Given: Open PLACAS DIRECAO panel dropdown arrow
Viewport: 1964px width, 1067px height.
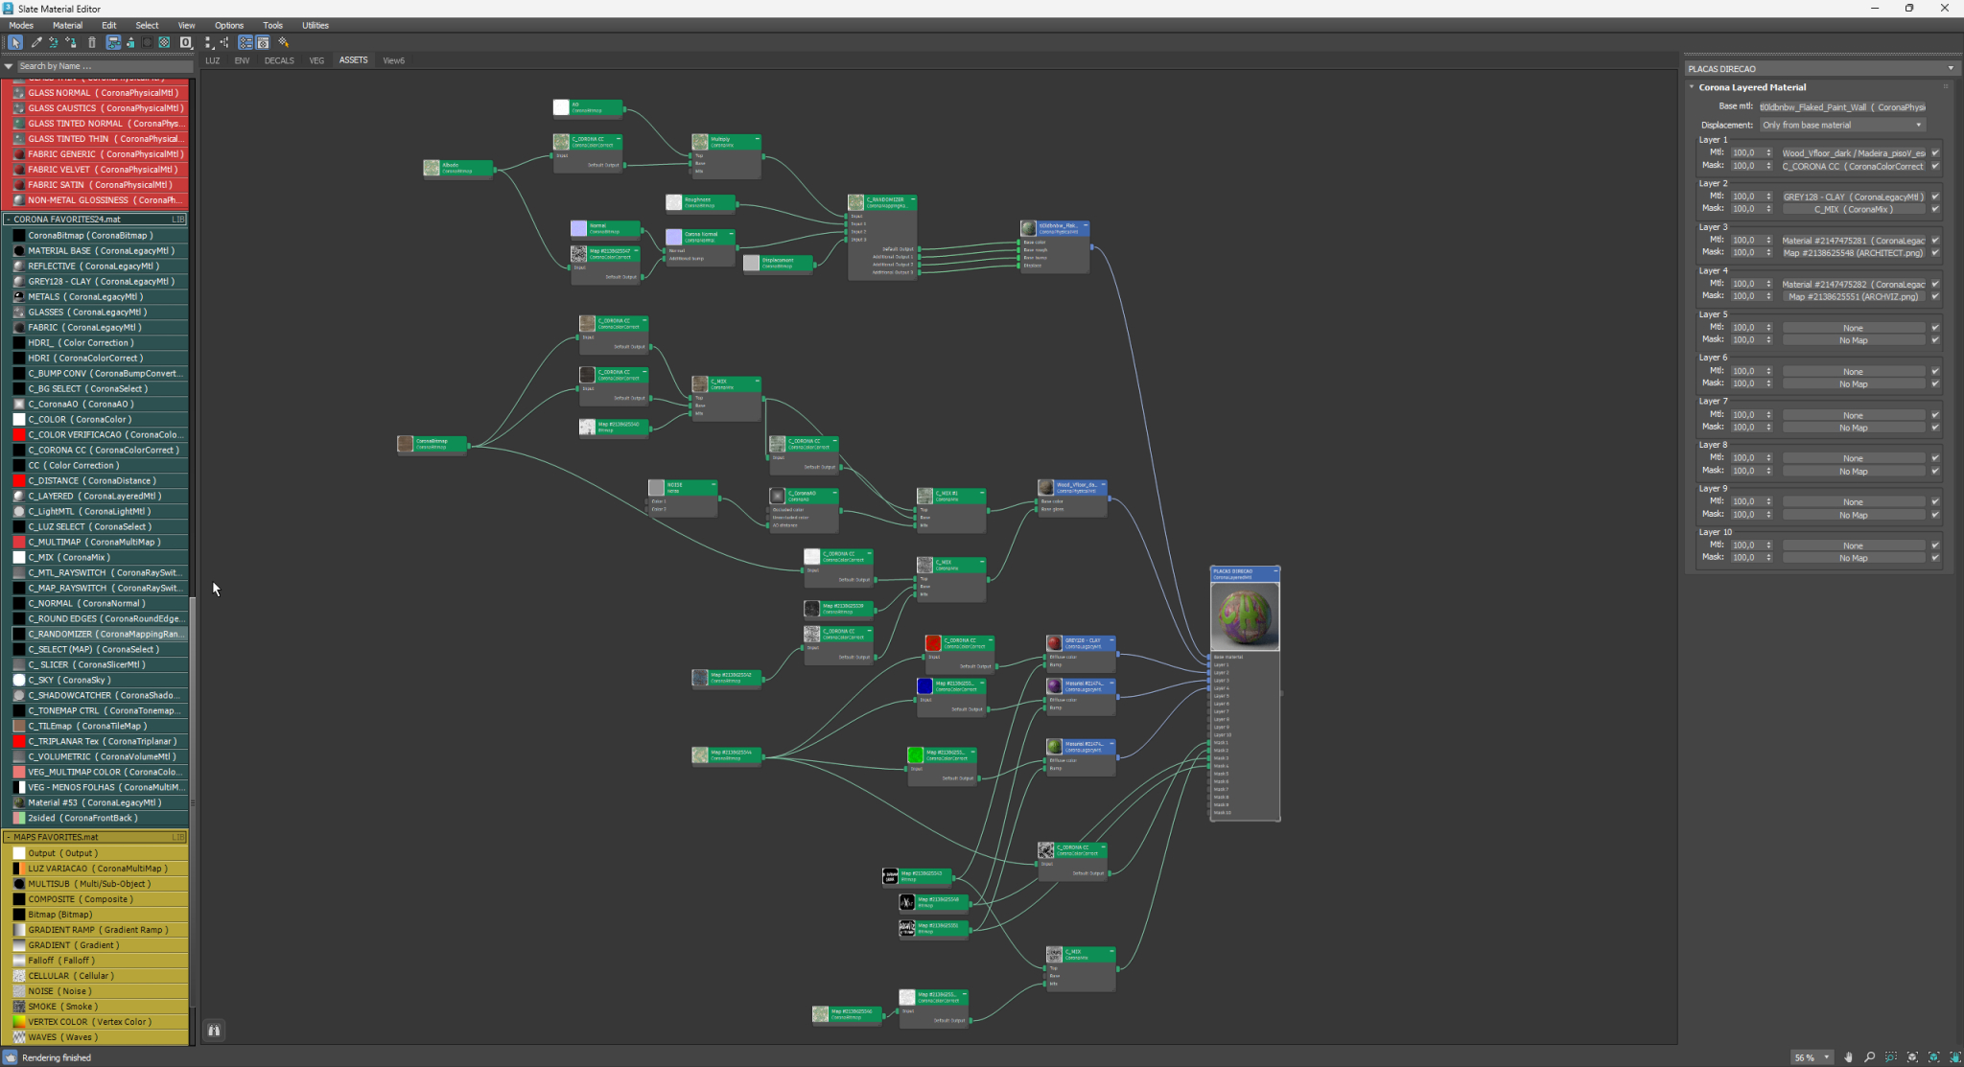Looking at the screenshot, I should 1951,69.
